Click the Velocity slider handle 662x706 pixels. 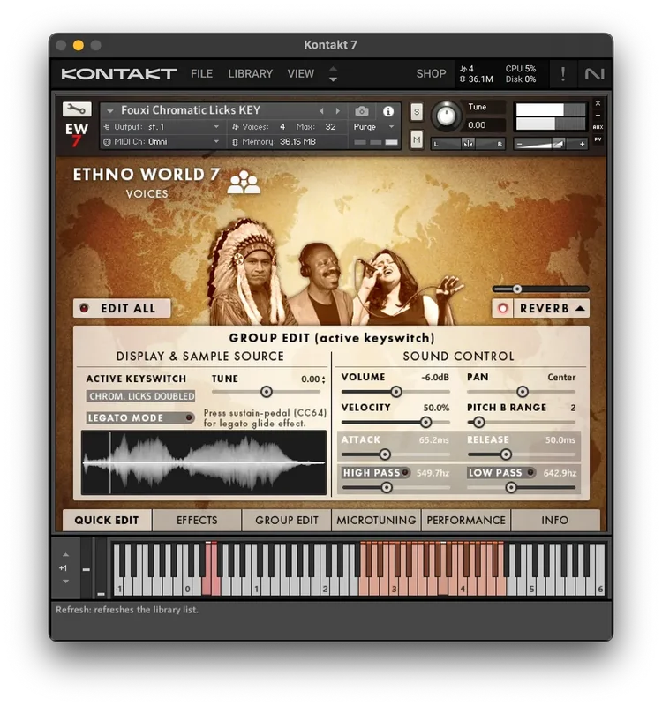425,422
